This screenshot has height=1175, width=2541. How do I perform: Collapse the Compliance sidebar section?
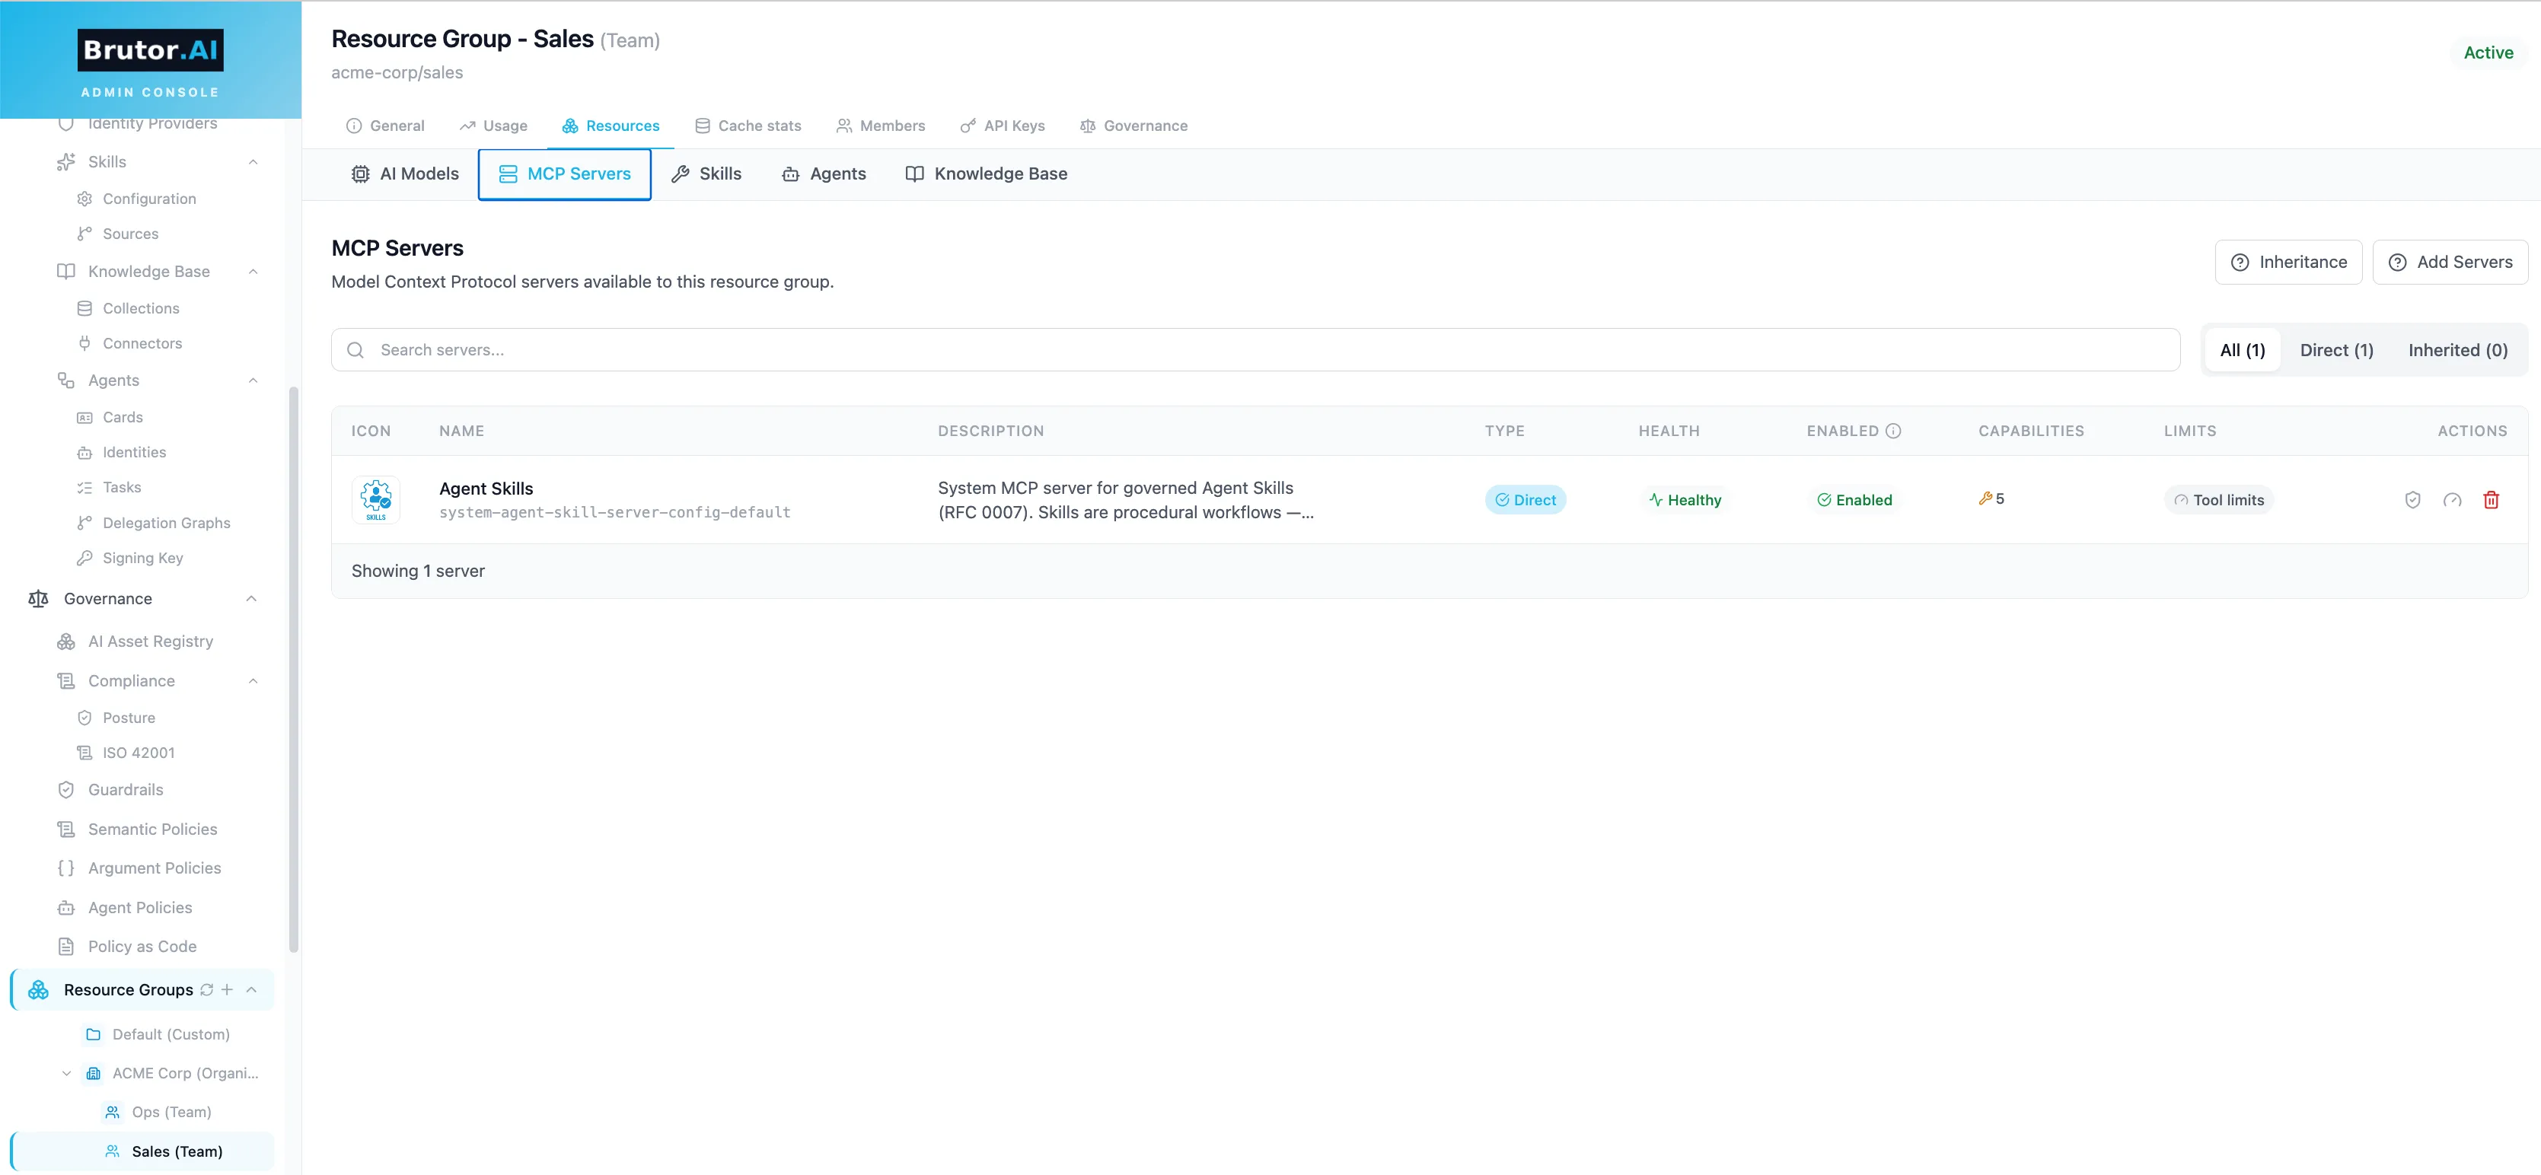253,681
